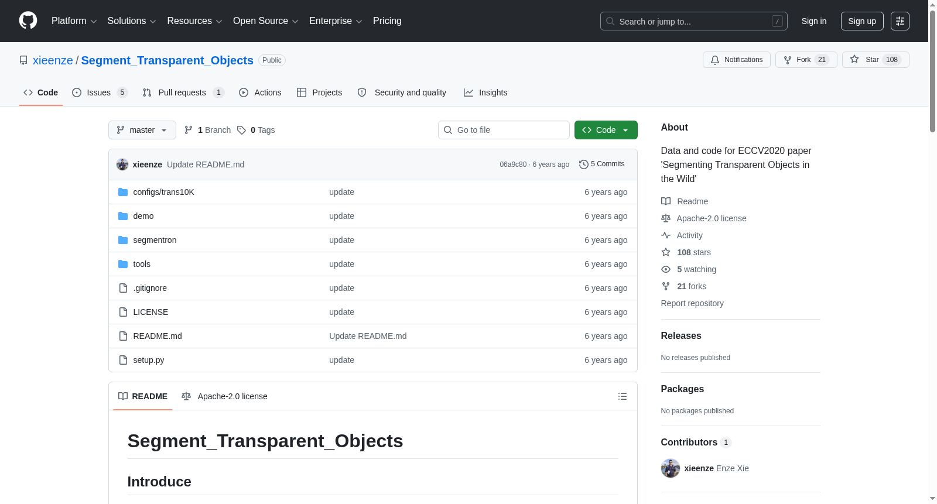The image size is (937, 504).
Task: Click the Sign up button
Action: 862,21
